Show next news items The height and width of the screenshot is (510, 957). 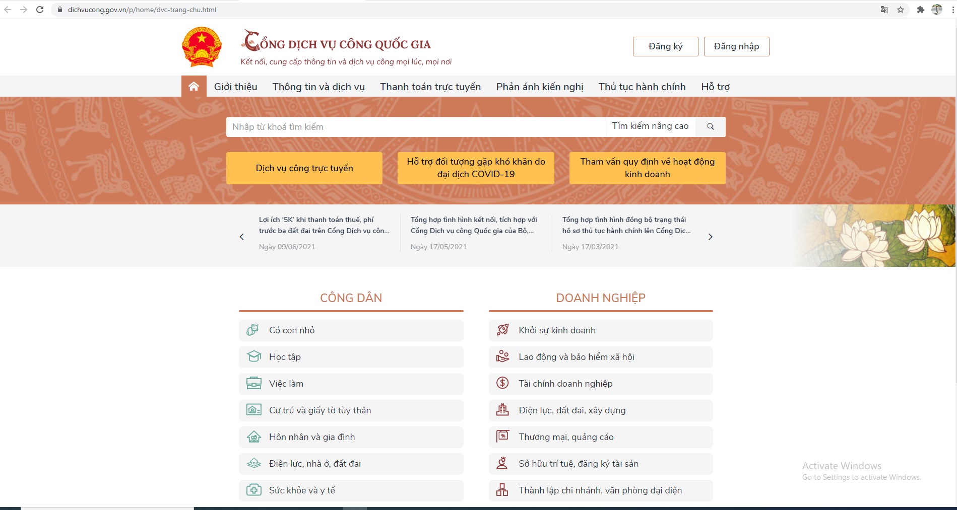[x=711, y=237]
